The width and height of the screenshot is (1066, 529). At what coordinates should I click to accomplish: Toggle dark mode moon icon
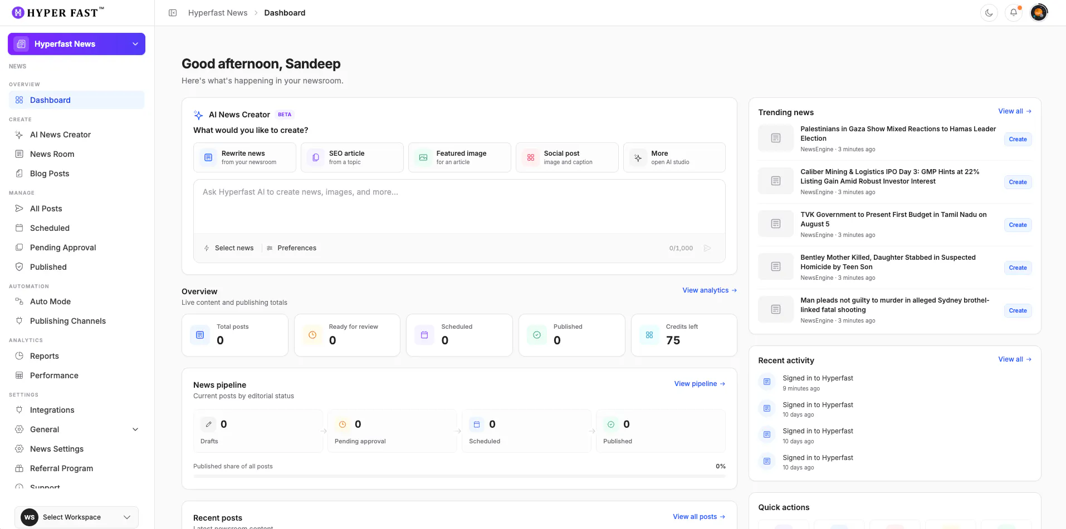click(989, 13)
